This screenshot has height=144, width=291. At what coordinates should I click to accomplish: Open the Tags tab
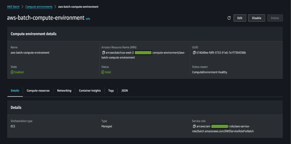pos(111,90)
